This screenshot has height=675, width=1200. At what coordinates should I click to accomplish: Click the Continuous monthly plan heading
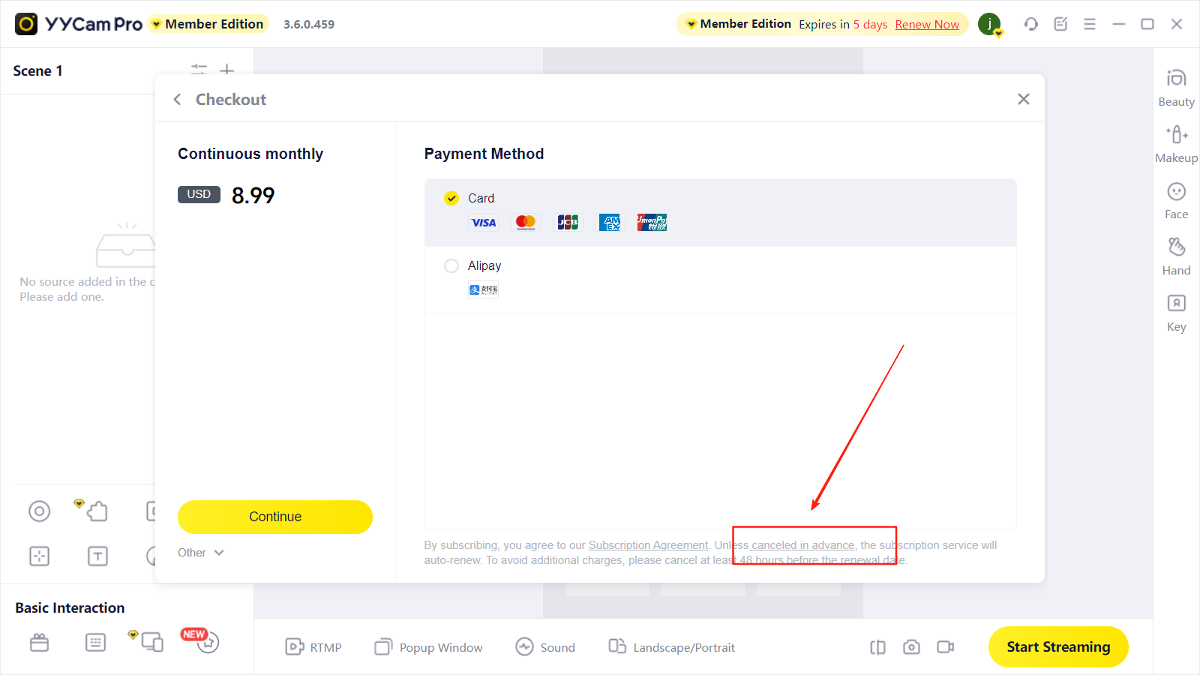tap(250, 154)
